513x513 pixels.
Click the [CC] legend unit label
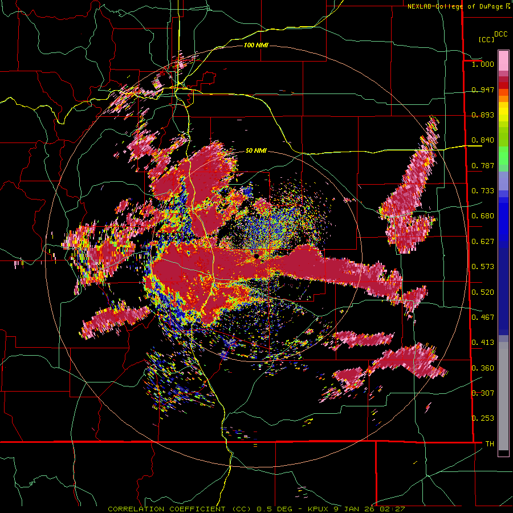pos(486,39)
